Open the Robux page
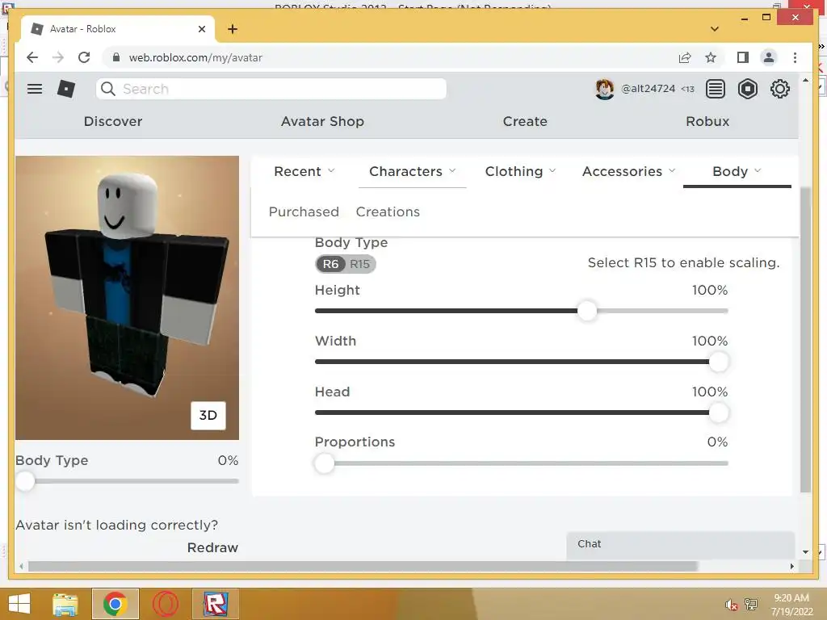Viewport: 827px width, 620px height. click(707, 121)
